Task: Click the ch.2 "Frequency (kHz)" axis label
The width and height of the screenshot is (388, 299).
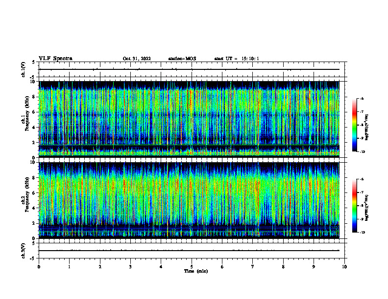Action: click(26, 194)
